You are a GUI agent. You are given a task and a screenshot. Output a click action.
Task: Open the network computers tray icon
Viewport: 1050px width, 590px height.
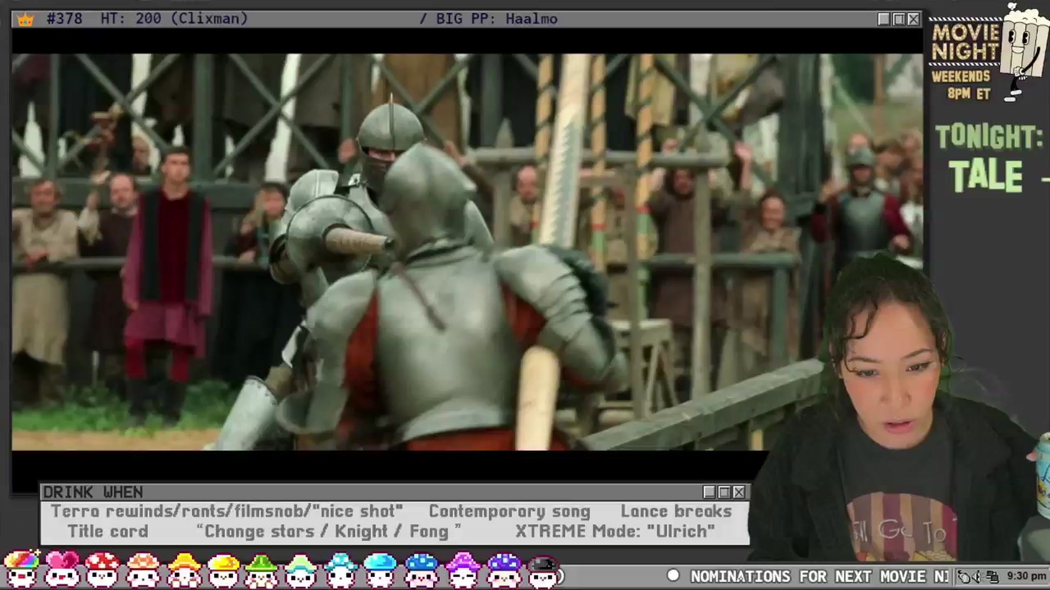click(993, 576)
